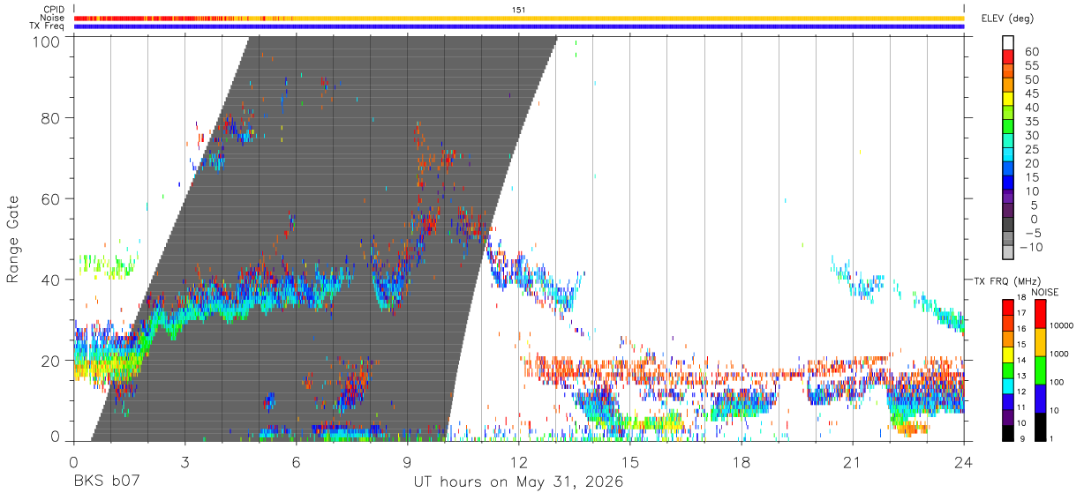This screenshot has width=1084, height=500.
Task: Click the noise status bar strip
Action: pyautogui.click(x=519, y=18)
